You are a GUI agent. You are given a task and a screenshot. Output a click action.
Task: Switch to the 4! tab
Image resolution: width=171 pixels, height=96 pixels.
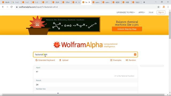tap(76, 2)
